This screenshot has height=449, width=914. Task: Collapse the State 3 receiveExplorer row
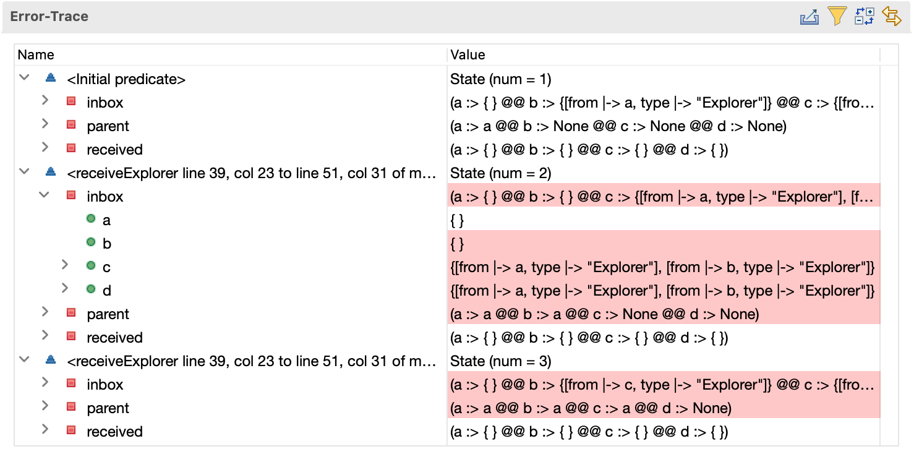24,361
